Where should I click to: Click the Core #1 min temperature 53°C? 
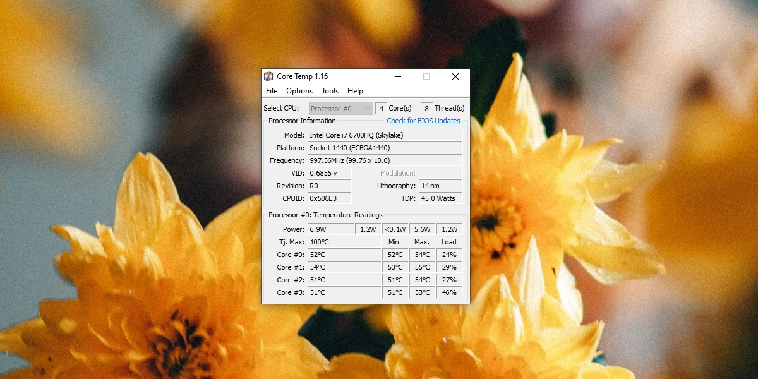pyautogui.click(x=395, y=267)
